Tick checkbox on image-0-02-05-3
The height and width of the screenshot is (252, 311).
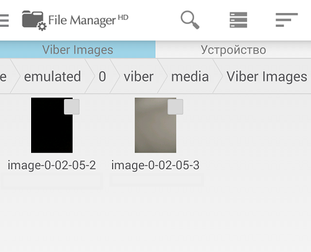point(175,106)
